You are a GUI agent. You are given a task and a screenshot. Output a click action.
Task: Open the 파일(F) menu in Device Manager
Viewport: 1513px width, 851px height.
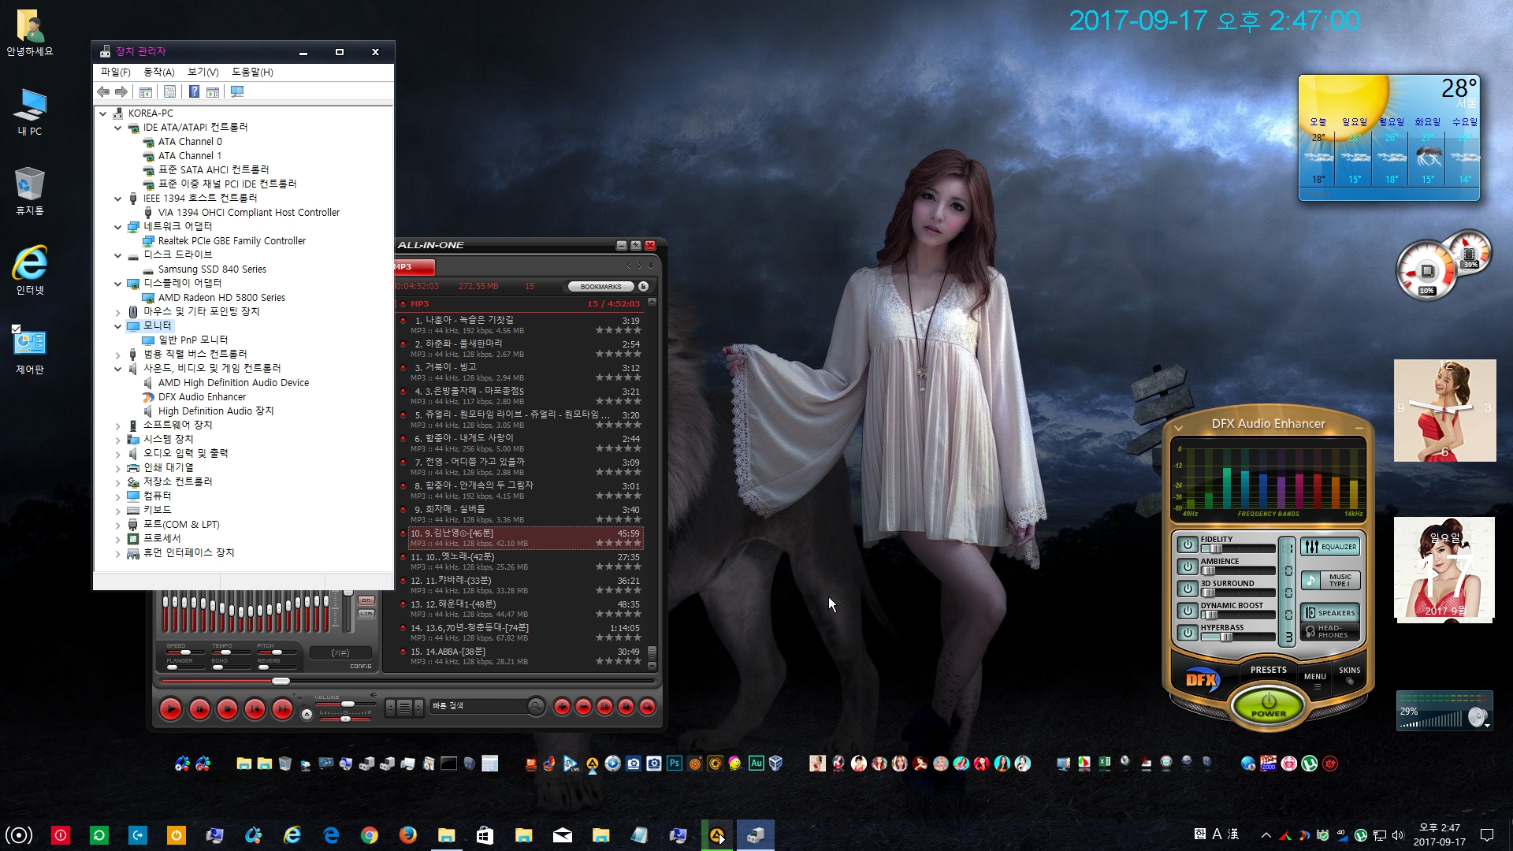tap(115, 72)
